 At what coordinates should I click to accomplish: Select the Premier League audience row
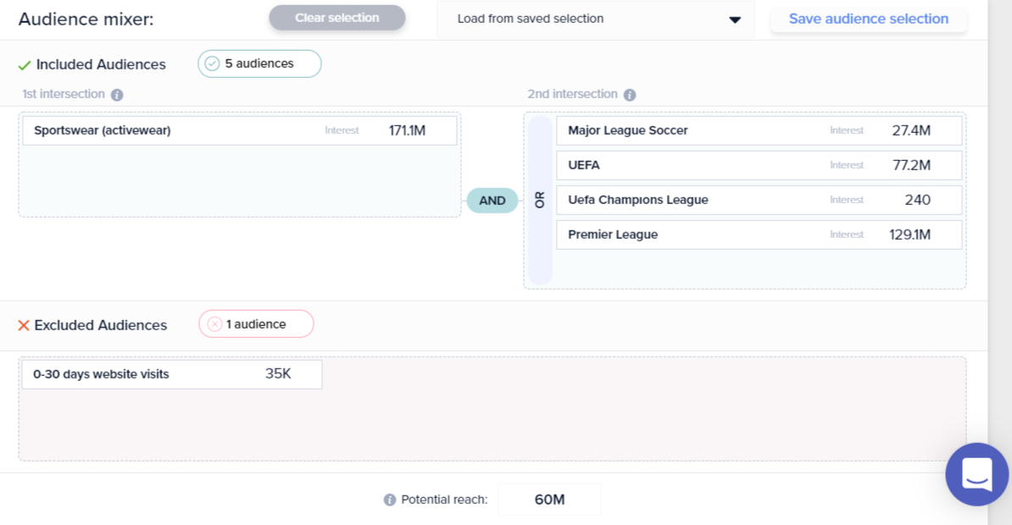tap(759, 235)
